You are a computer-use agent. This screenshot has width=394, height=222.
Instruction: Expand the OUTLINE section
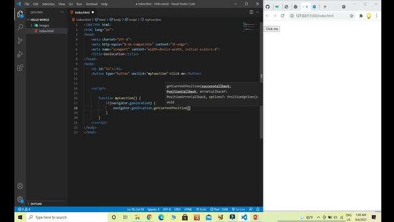[36, 204]
